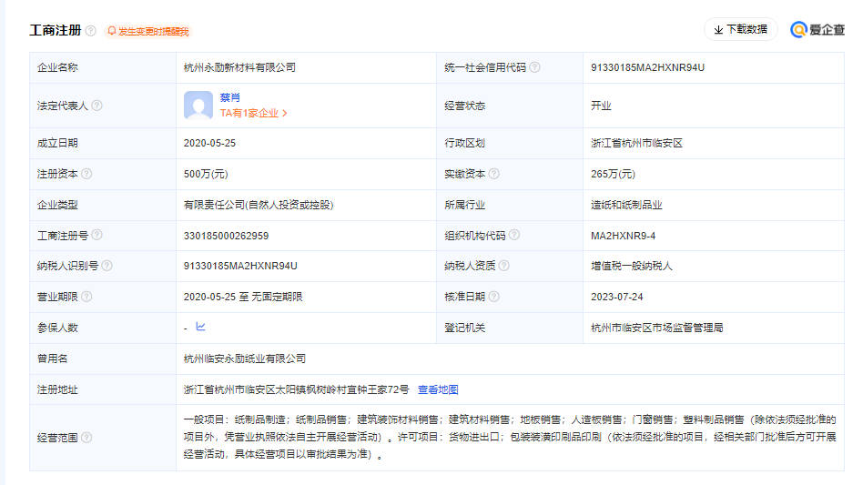Screen dimensions: 863x485
Task: Click help icon next to 实缴资本
Action: point(493,174)
